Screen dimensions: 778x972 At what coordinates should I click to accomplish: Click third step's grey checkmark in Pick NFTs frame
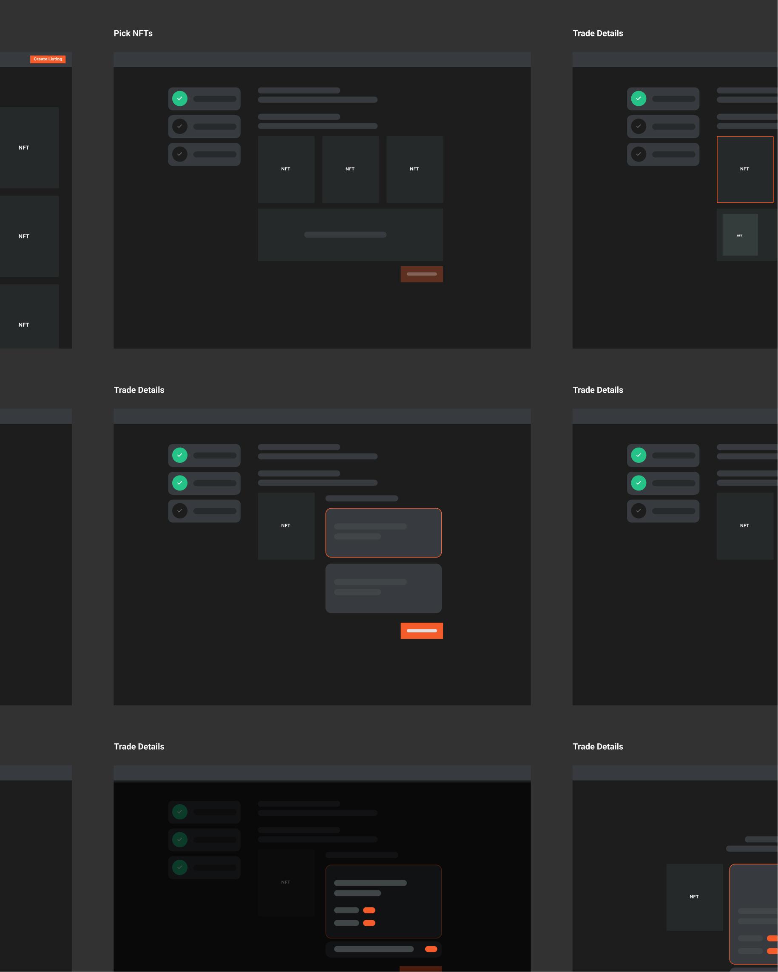click(179, 154)
